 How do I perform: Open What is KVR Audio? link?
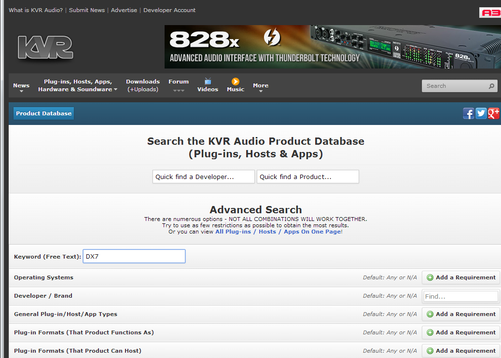click(36, 10)
